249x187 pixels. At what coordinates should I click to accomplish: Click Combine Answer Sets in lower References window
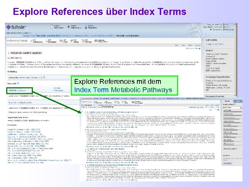coord(137,102)
